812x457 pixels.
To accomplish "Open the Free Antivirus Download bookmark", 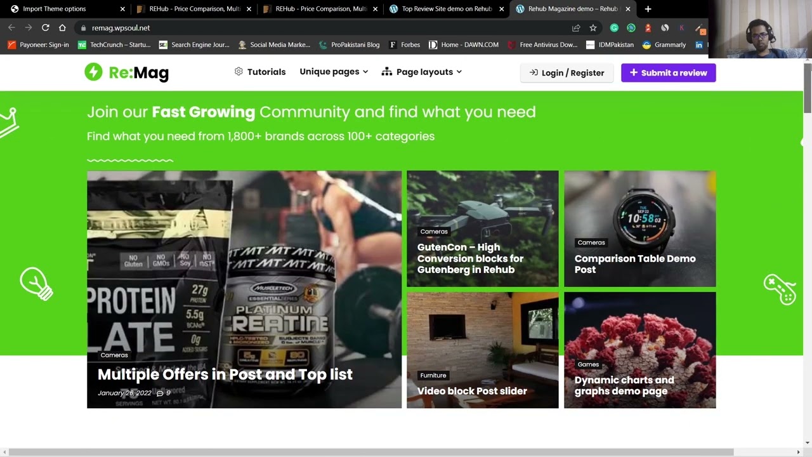I will [543, 45].
